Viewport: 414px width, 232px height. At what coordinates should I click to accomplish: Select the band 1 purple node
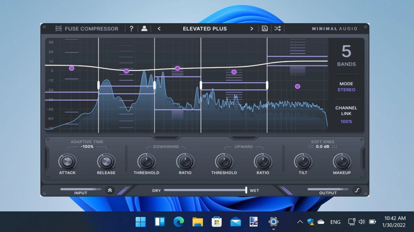click(x=71, y=68)
